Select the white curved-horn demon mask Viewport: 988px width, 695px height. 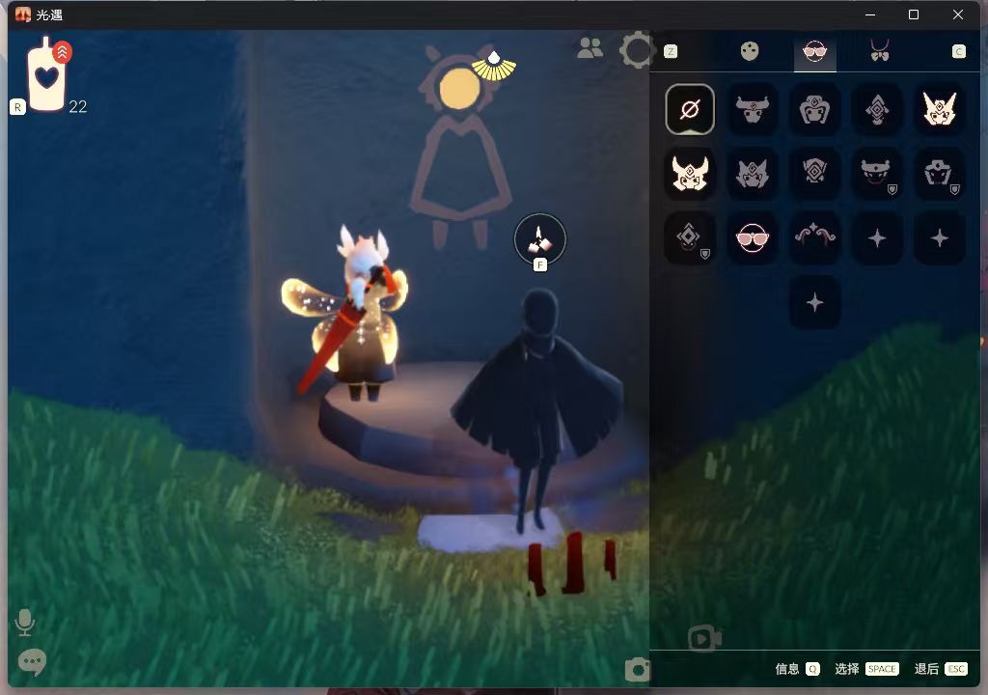tap(689, 174)
